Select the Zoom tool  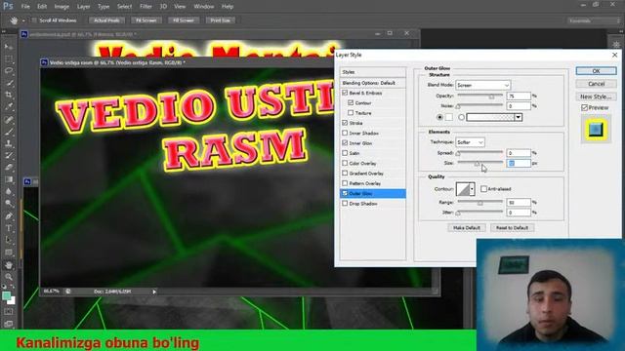[9, 277]
